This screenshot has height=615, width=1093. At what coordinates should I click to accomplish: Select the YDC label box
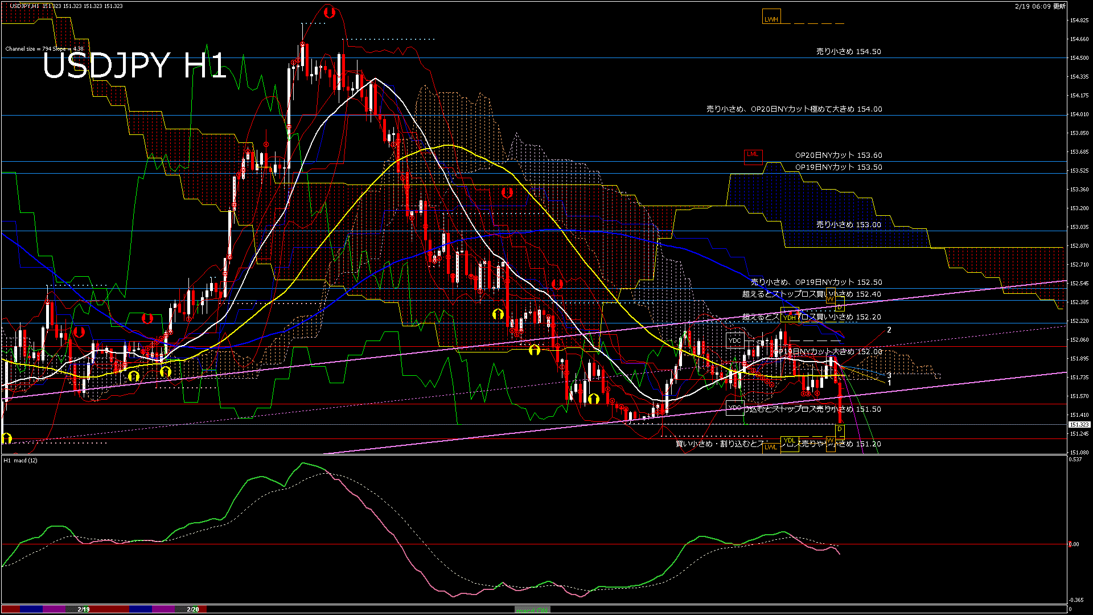click(x=735, y=341)
